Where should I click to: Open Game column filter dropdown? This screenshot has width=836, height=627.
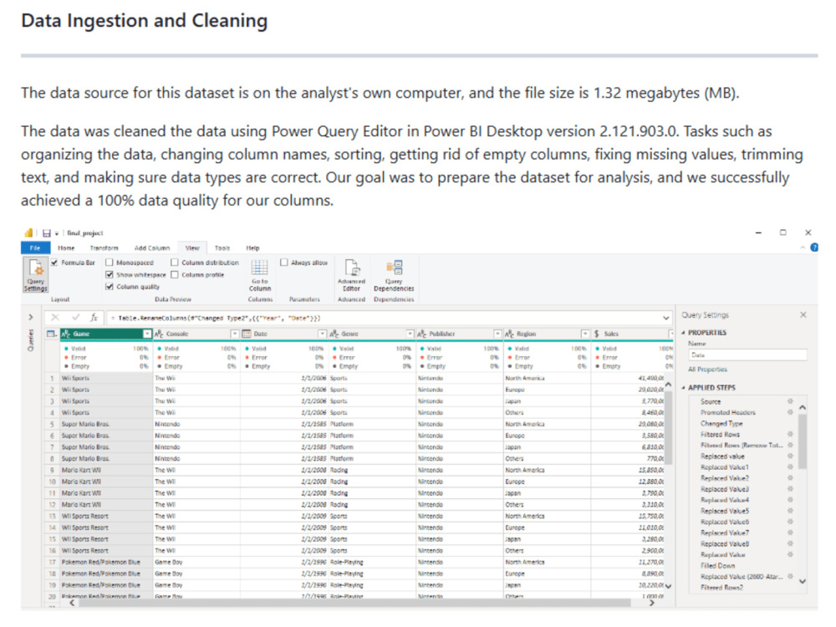[146, 334]
